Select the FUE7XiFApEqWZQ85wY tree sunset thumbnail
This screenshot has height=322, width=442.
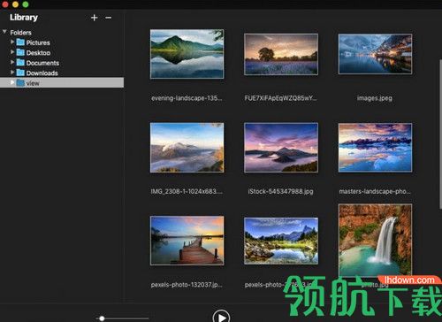pyautogui.click(x=281, y=54)
